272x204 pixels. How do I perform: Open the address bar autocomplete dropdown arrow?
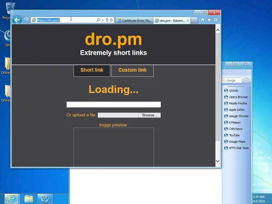pos(103,20)
